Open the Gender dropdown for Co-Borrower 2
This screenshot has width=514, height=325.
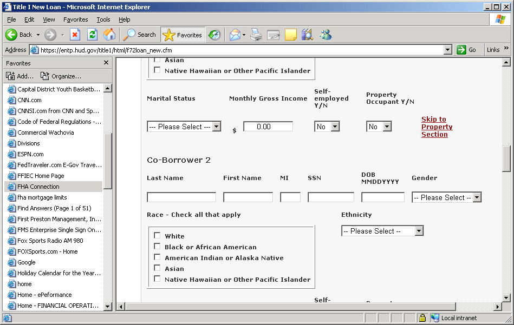(x=446, y=197)
